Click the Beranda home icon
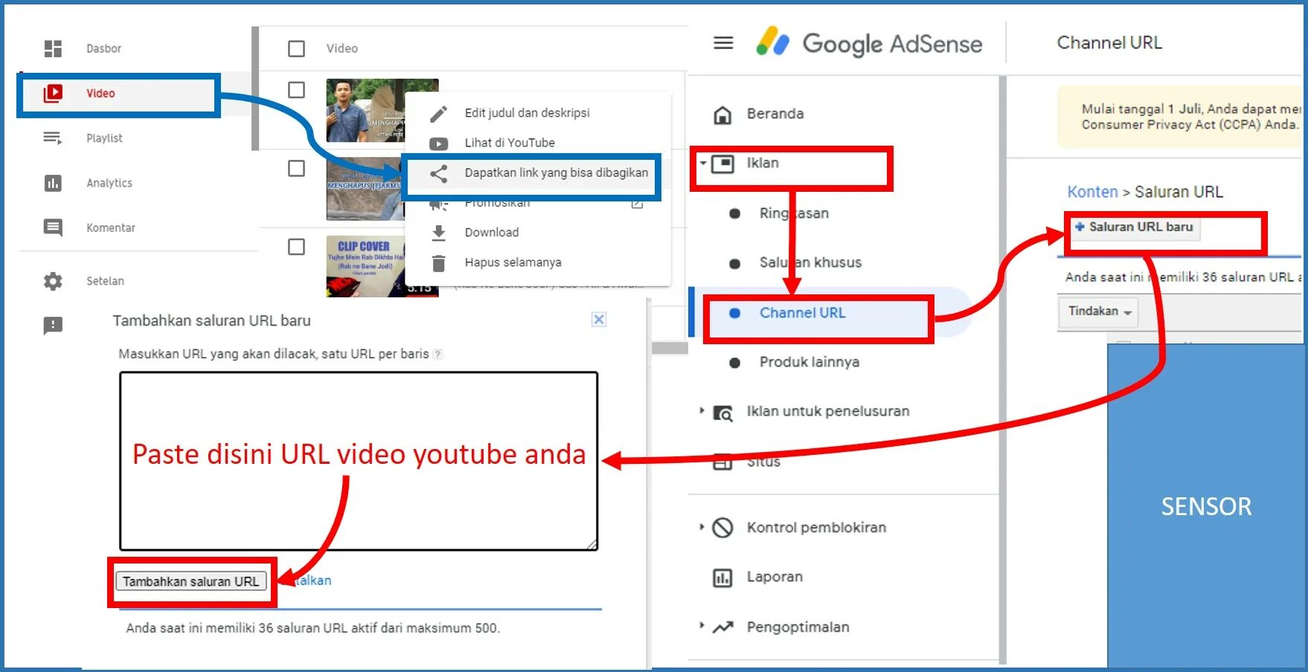Viewport: 1308px width, 672px height. pos(722,114)
